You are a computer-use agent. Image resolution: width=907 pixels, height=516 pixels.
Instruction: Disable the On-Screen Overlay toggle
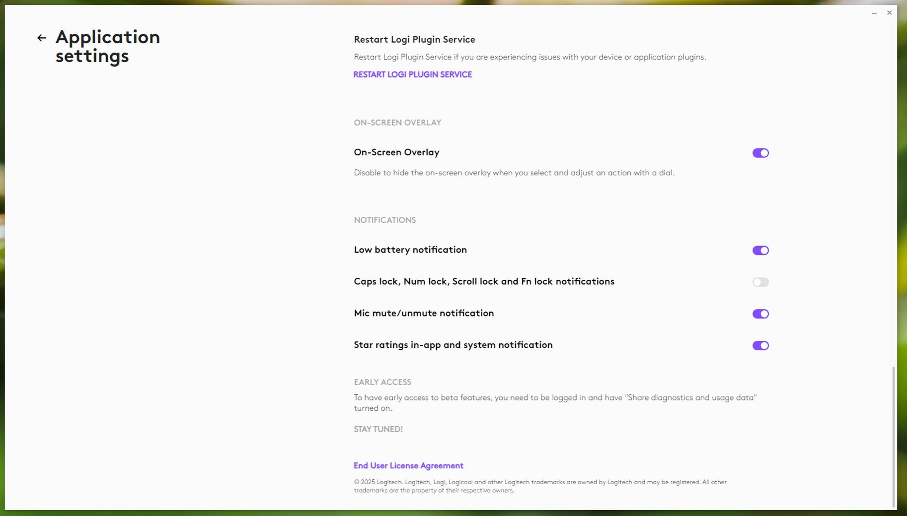[x=760, y=153]
